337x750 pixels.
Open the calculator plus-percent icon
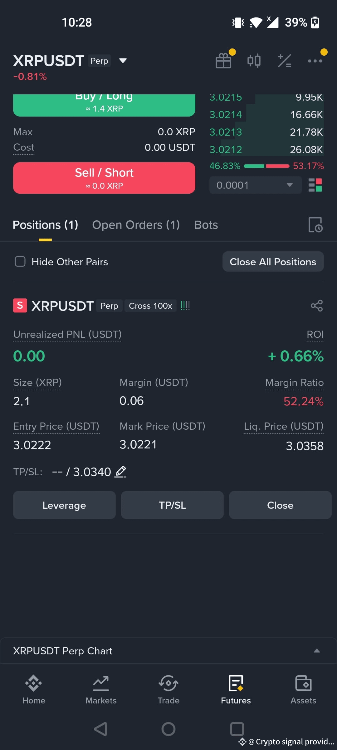284,61
